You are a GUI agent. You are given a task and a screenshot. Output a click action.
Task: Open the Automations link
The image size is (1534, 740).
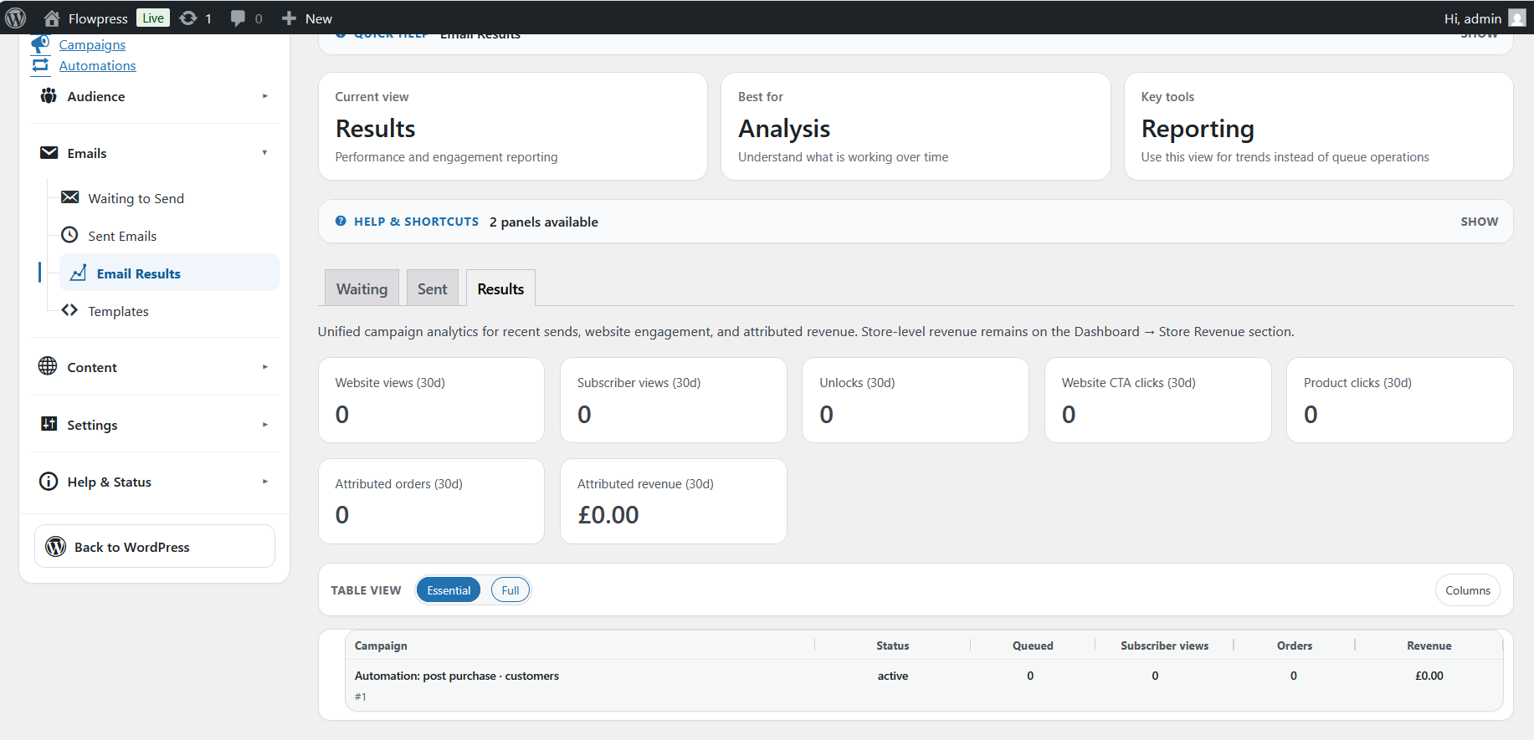click(x=97, y=65)
